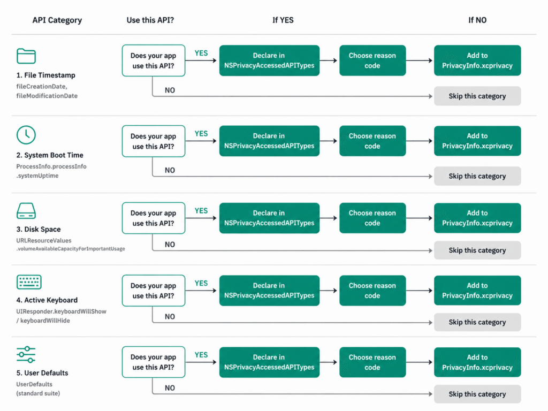Select the 'Does your app use this API?' box for Disk Space
This screenshot has height=411, width=548.
(154, 218)
